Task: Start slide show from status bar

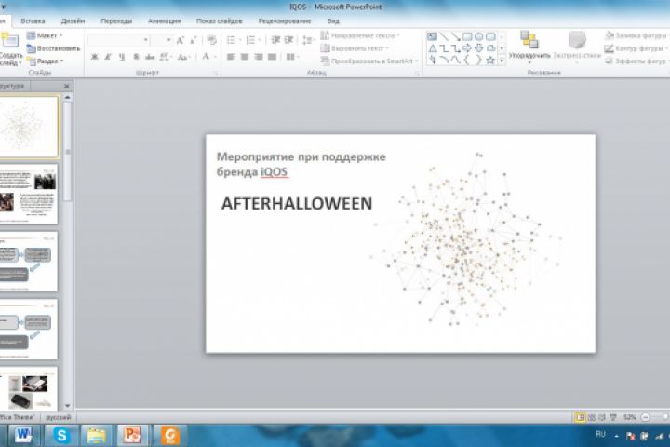Action: tap(613, 417)
